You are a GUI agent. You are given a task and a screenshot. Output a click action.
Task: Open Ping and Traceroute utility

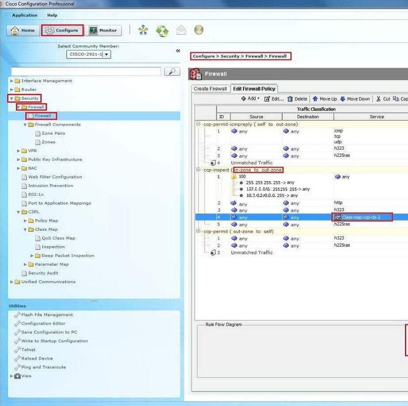click(x=40, y=367)
